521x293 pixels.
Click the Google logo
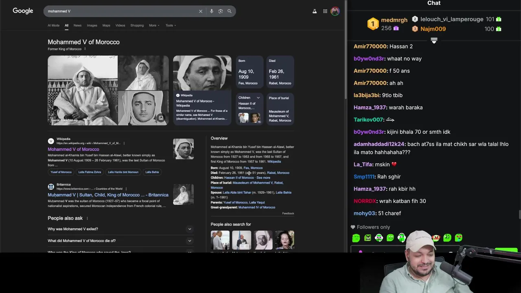[23, 11]
